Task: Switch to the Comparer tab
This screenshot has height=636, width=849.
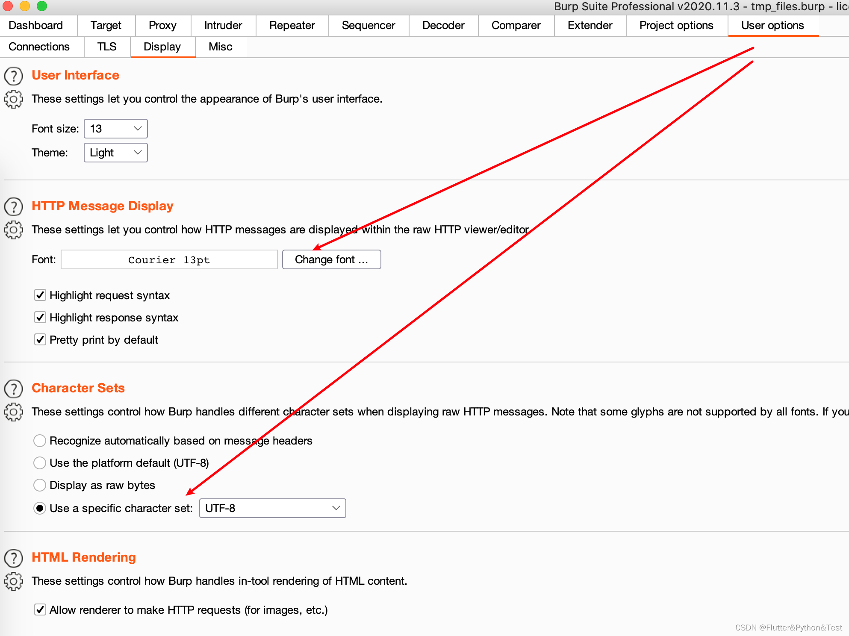Action: (x=516, y=25)
